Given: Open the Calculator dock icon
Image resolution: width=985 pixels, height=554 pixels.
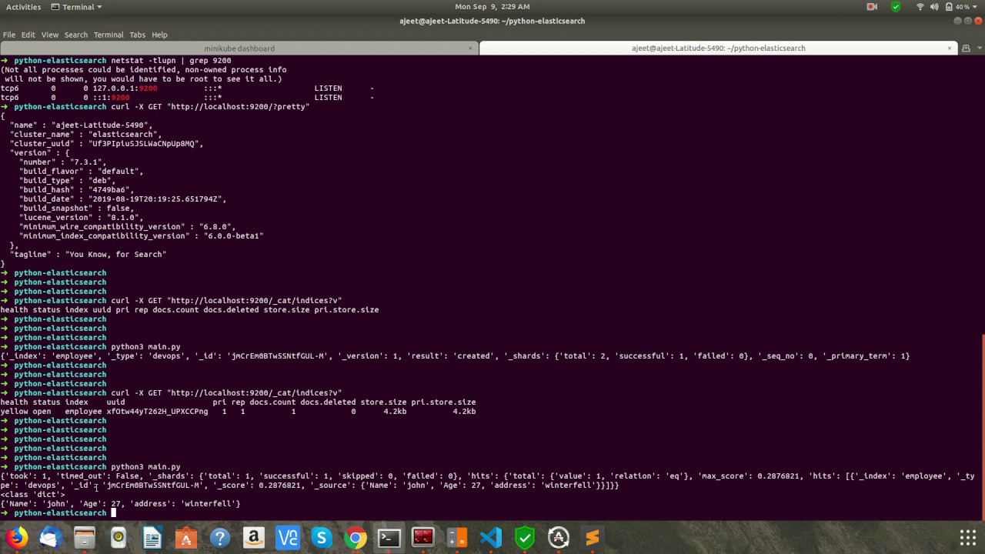Looking at the screenshot, I should click(x=457, y=537).
